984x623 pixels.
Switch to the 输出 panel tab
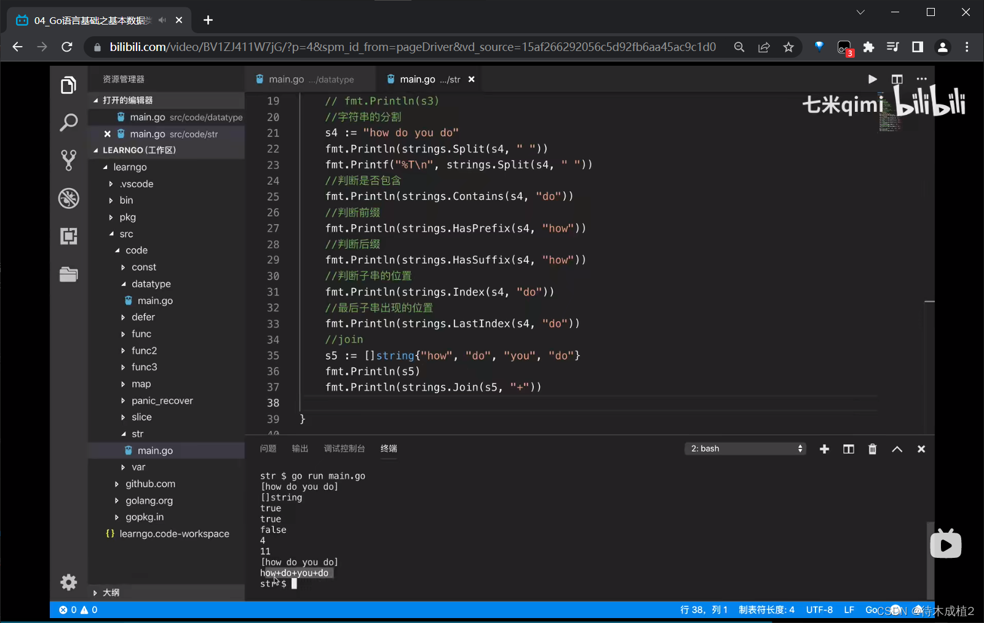coord(300,449)
